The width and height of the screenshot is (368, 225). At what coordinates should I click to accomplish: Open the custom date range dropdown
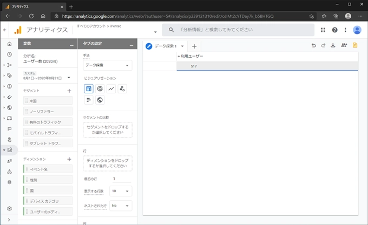coord(69,77)
